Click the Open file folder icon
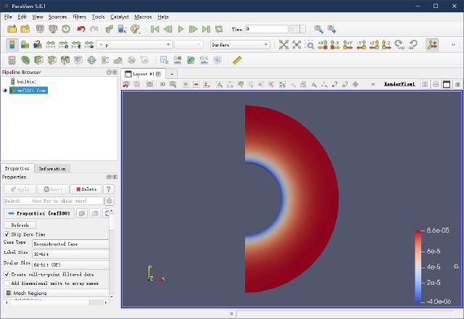 (12, 29)
